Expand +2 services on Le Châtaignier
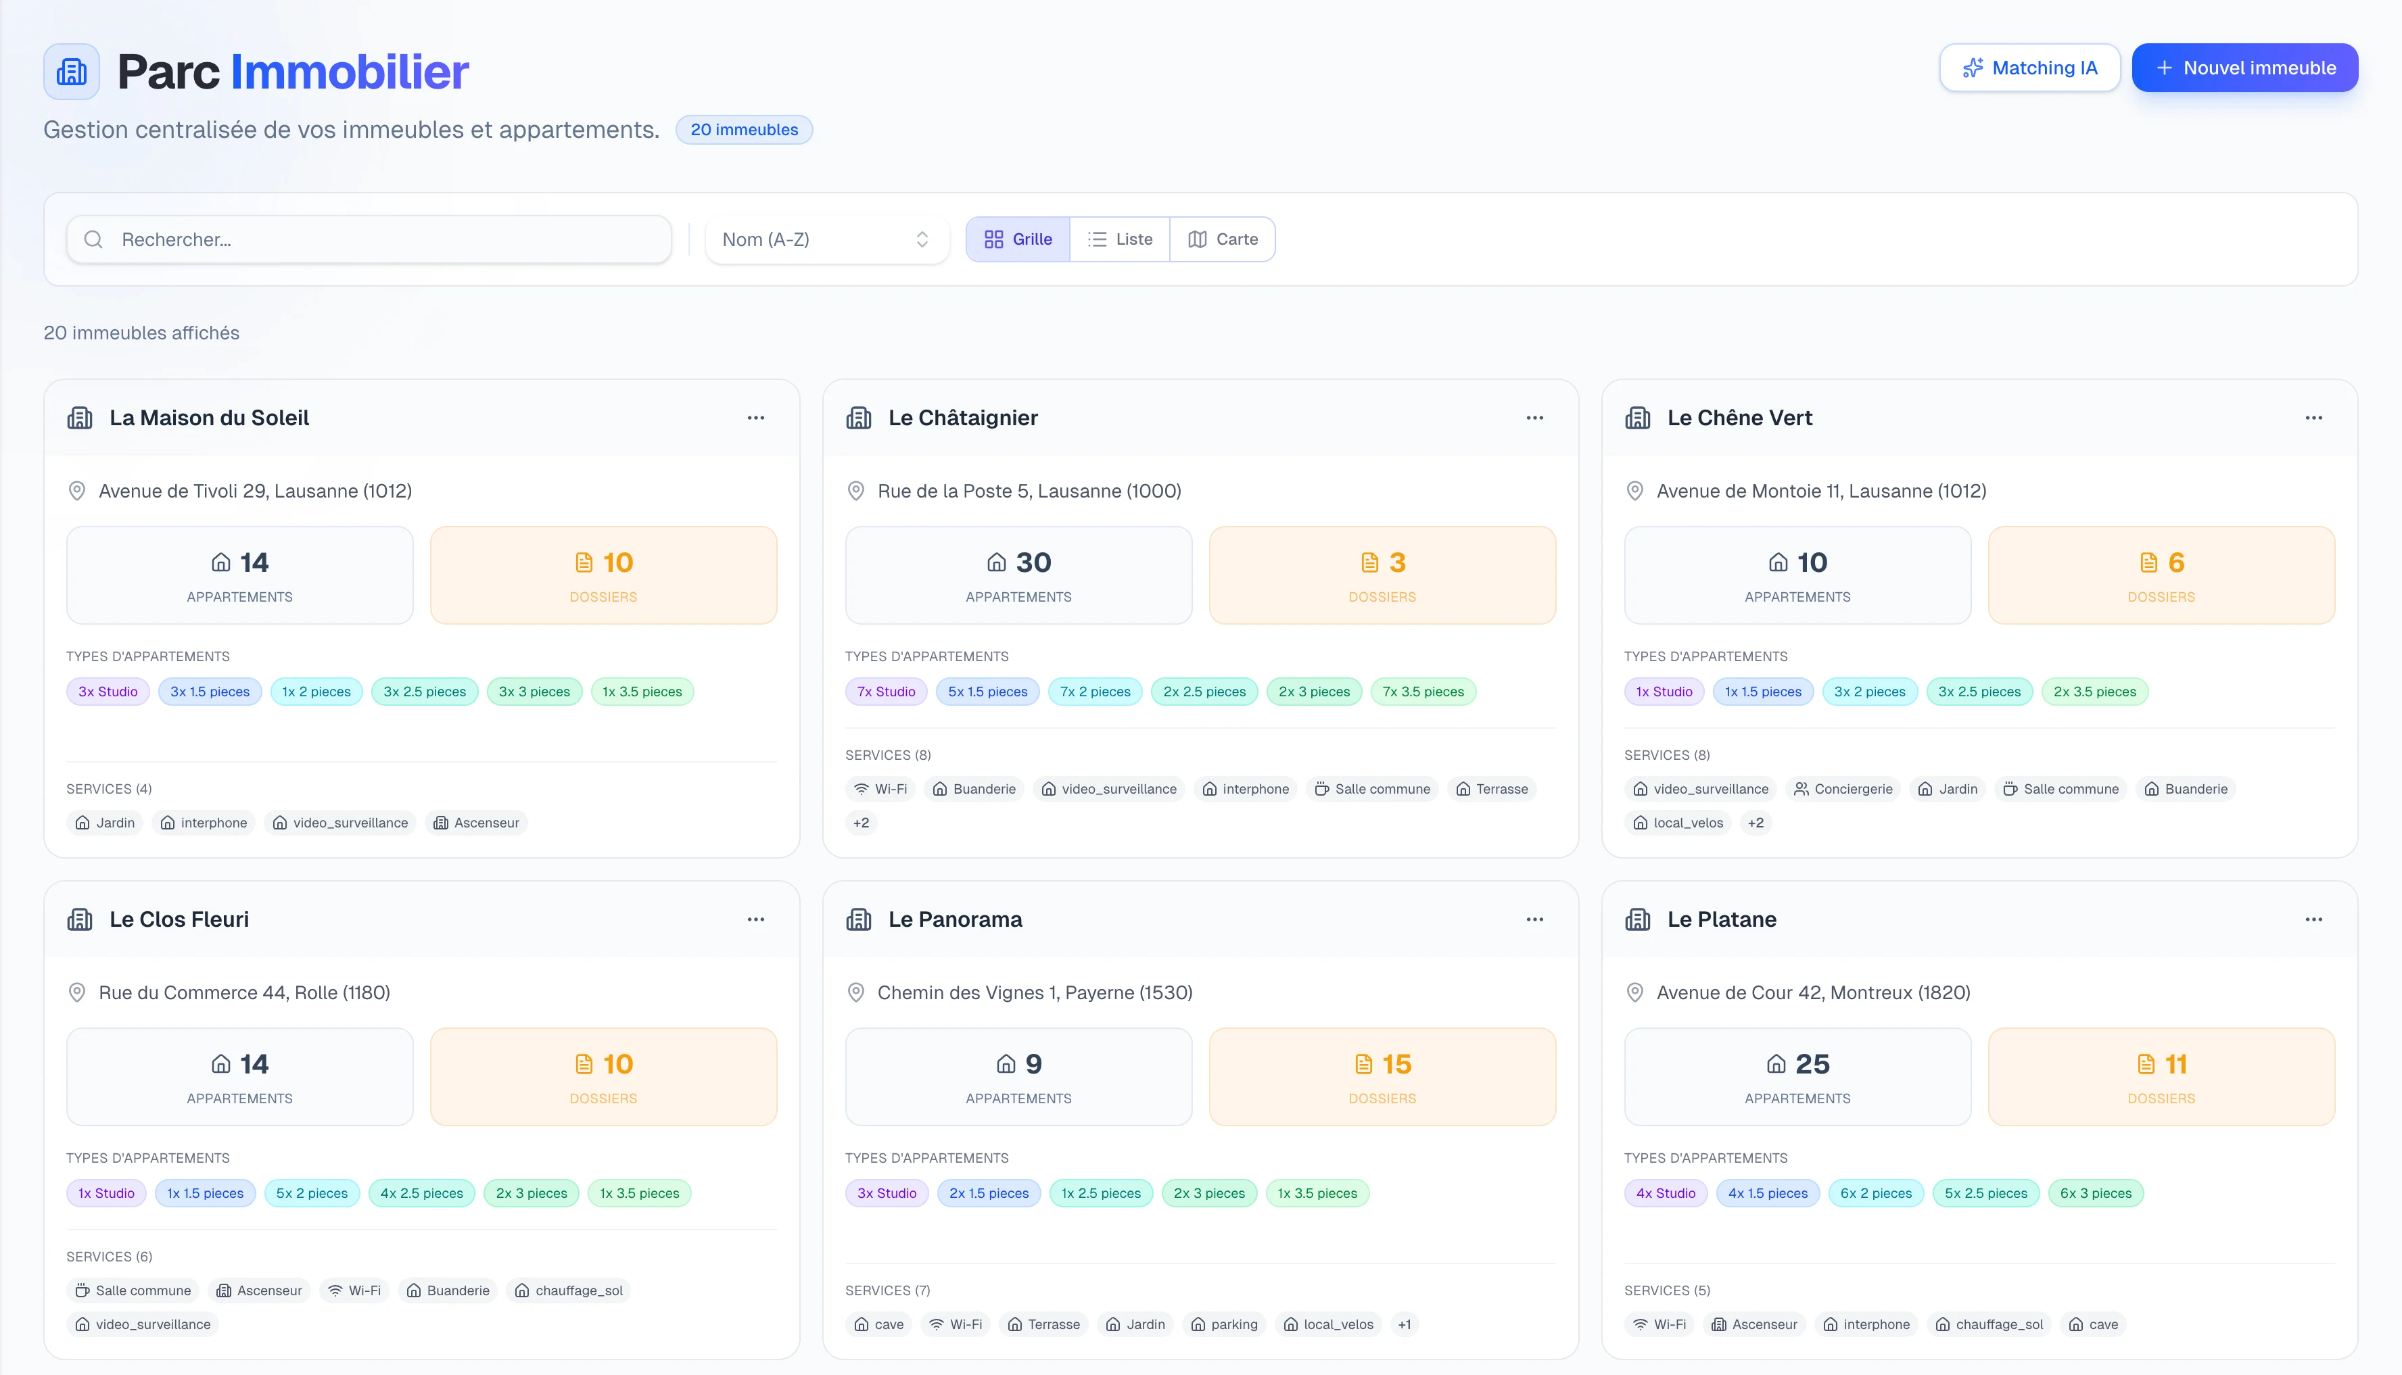Screen dimensions: 2402x1375 click(860, 823)
